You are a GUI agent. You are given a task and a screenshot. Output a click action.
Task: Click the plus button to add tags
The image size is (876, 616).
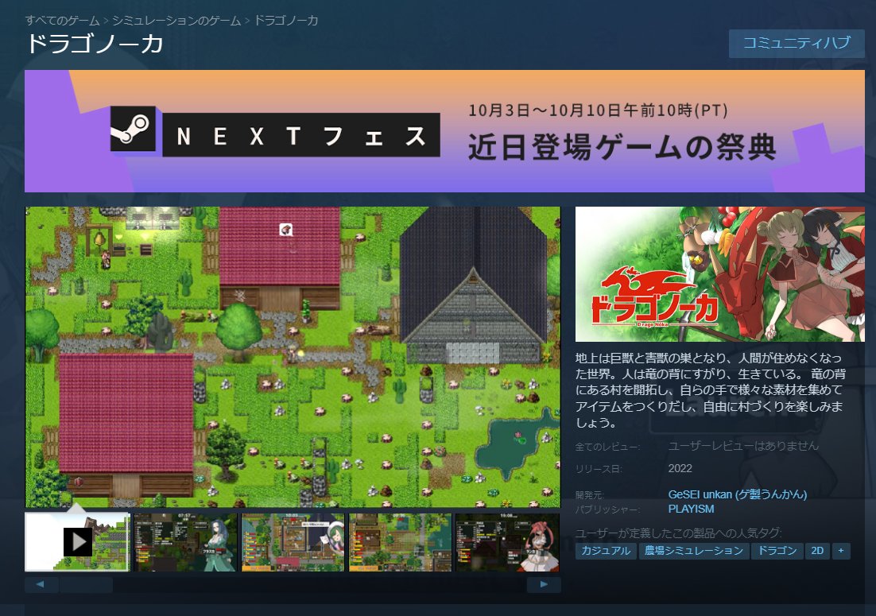(x=841, y=551)
